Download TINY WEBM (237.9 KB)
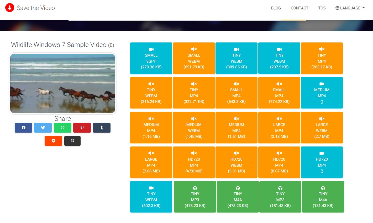This screenshot has width=373, height=223. 279,58
